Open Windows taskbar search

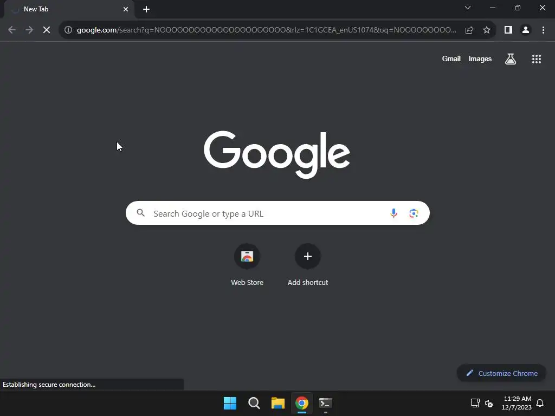[x=254, y=403]
